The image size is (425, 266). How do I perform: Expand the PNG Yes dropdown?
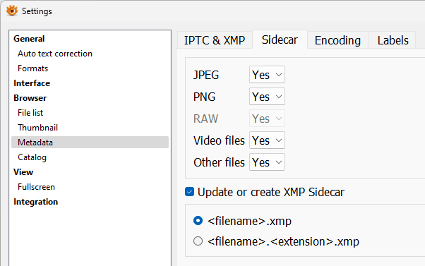pyautogui.click(x=267, y=97)
